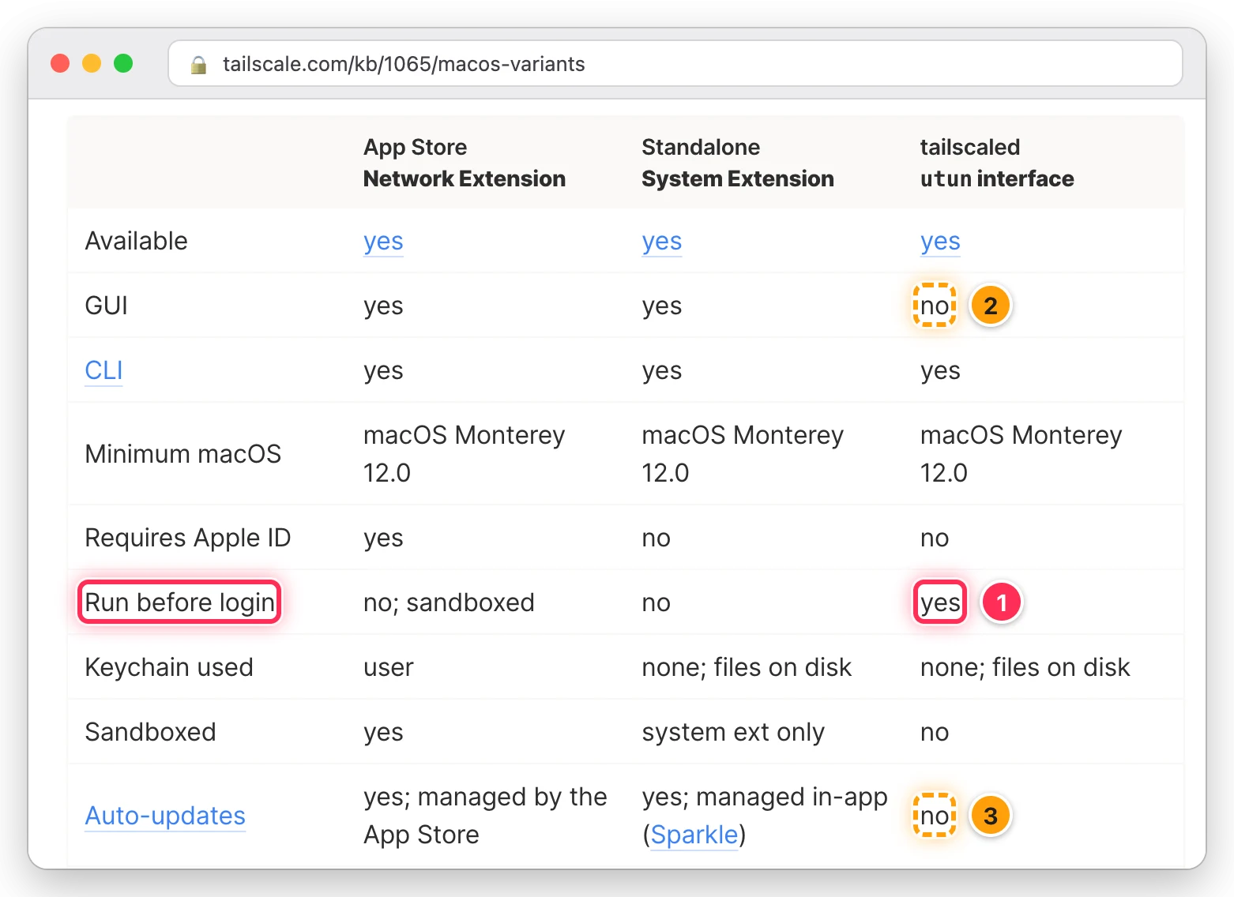Image resolution: width=1234 pixels, height=897 pixels.
Task: Open the CLI link in the table
Action: pyautogui.click(x=103, y=370)
